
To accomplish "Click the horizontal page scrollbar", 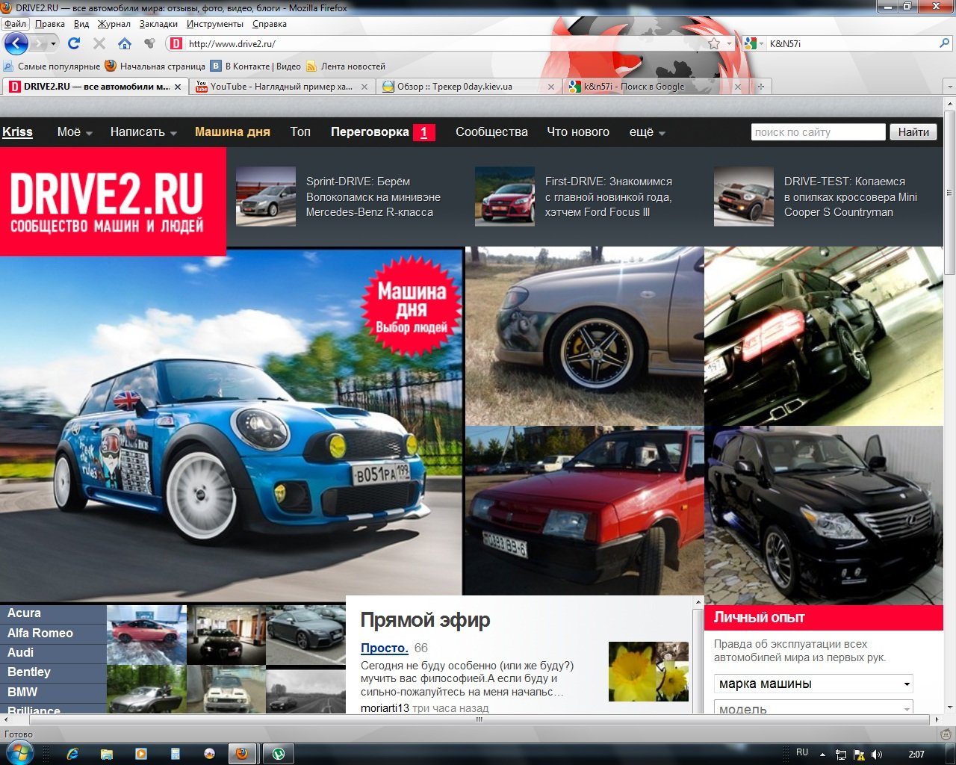I will click(479, 720).
